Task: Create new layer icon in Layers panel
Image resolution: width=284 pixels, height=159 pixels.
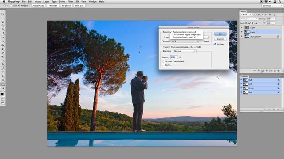Action: pos(274,71)
